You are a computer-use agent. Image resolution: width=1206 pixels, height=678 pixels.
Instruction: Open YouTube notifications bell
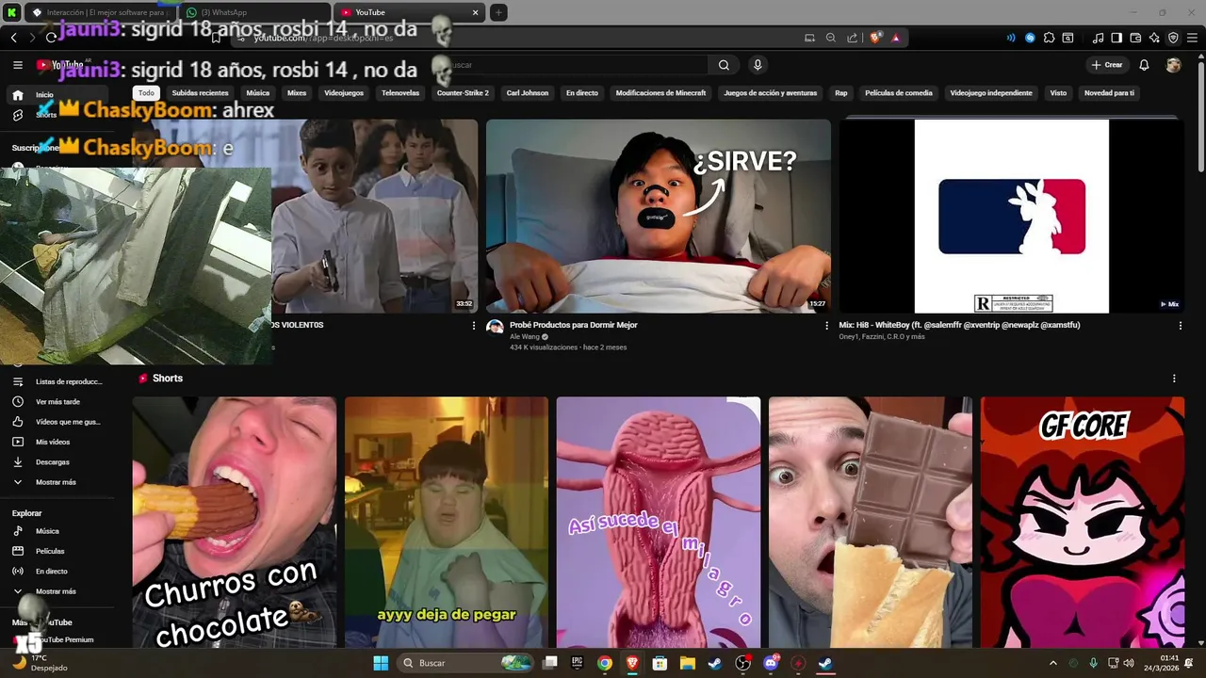[x=1144, y=65]
